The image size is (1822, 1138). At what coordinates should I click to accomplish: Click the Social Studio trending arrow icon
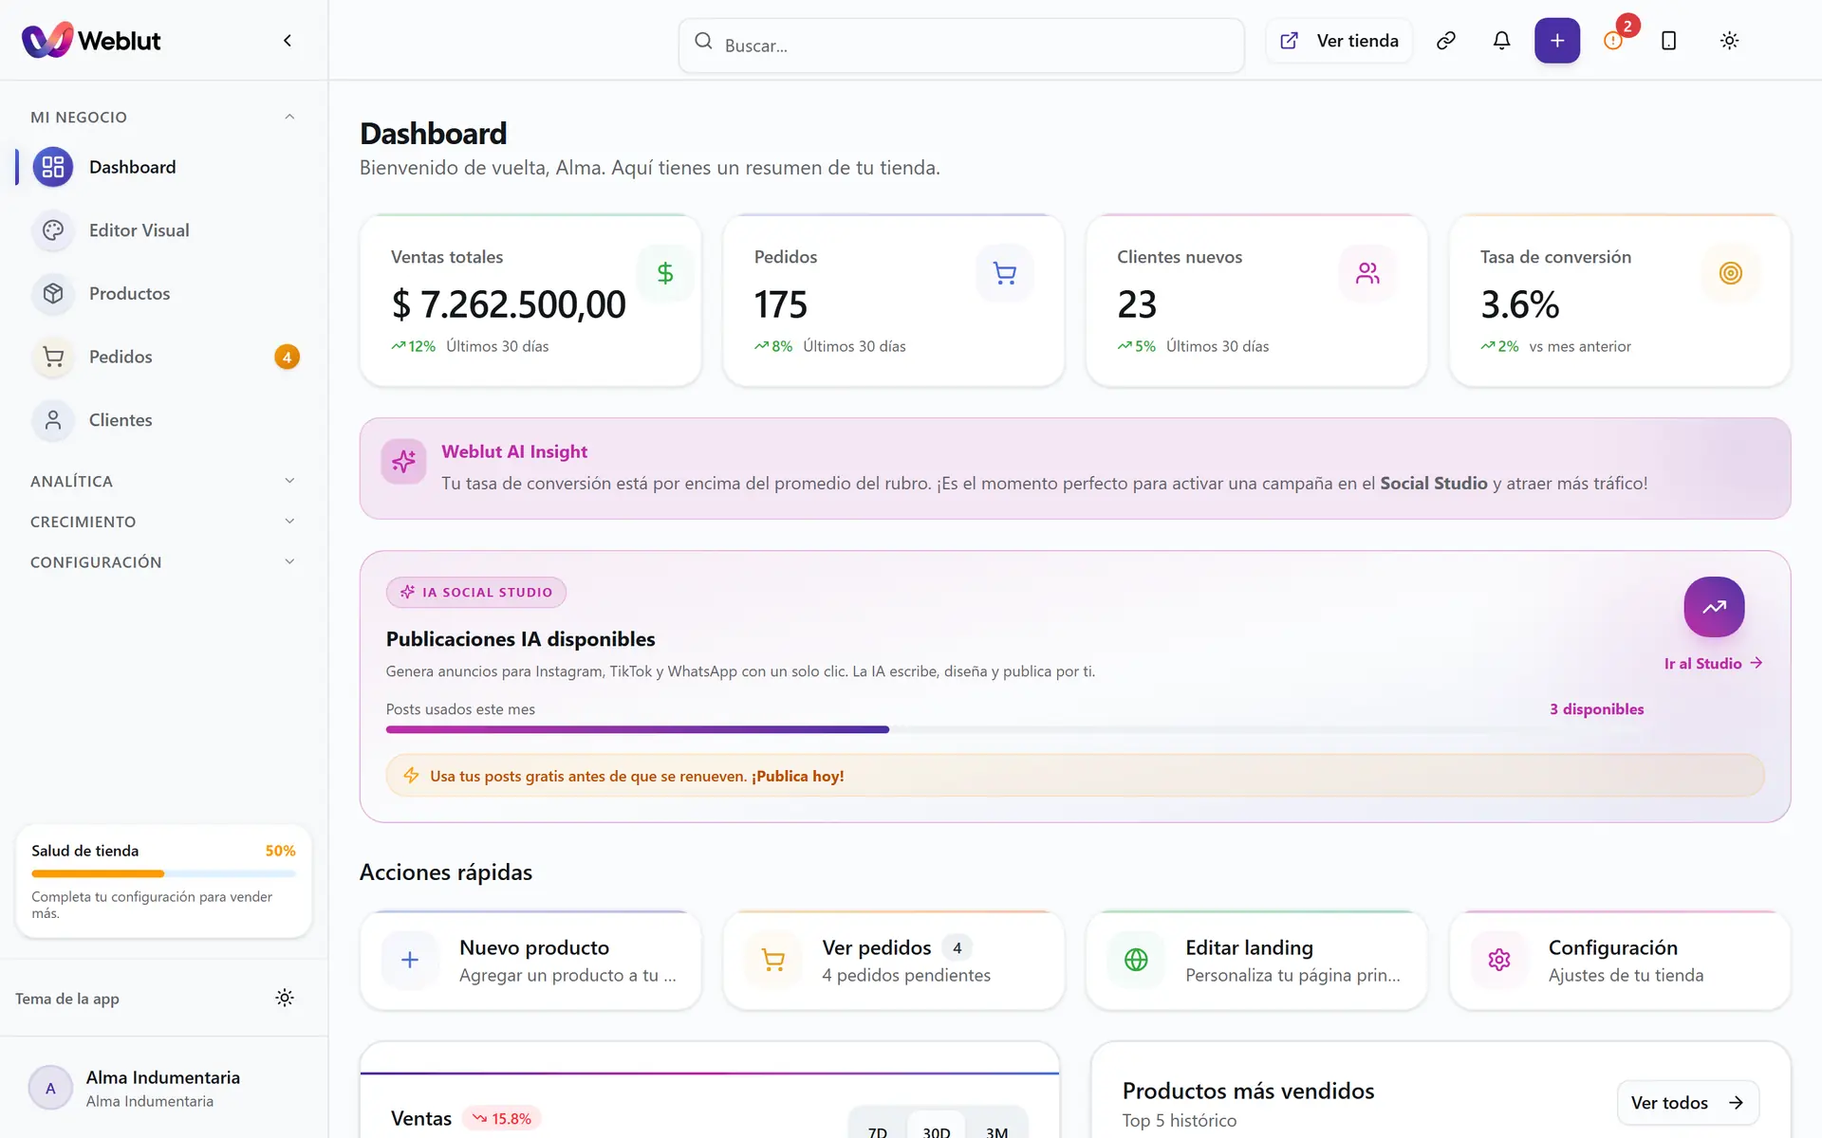[x=1714, y=607]
